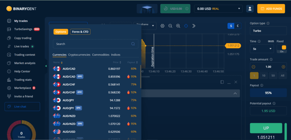This screenshot has width=291, height=140.
Task: Select the Forex & CFD asset category
Action: tap(80, 32)
